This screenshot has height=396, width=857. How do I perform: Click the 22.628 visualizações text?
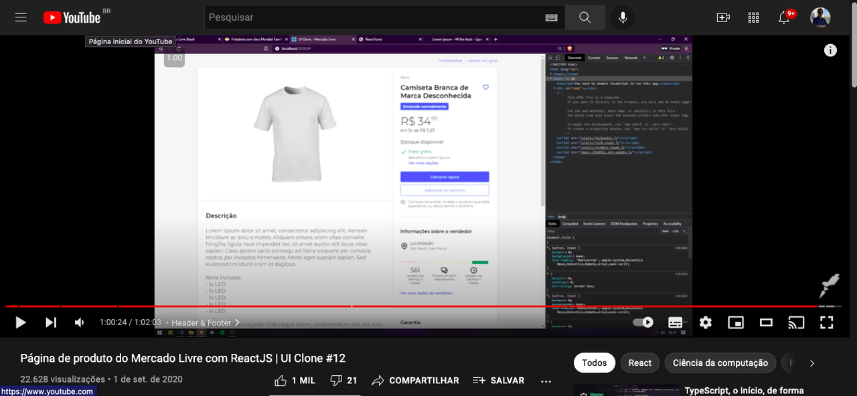point(62,379)
